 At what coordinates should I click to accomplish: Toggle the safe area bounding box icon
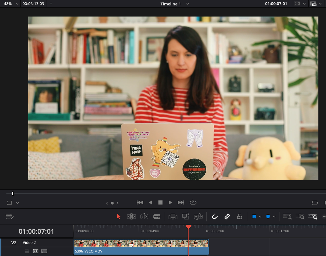coord(297,4)
